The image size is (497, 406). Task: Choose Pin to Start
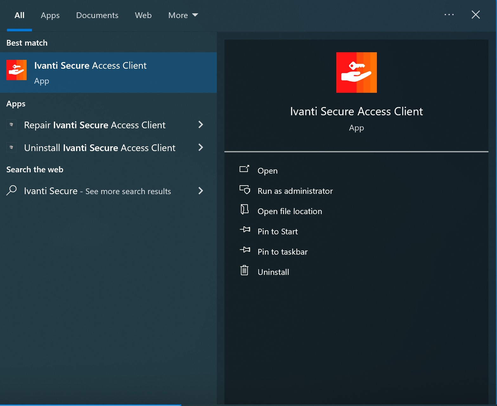(x=278, y=232)
